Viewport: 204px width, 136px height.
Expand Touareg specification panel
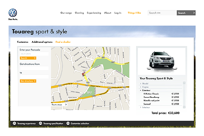(51, 123)
